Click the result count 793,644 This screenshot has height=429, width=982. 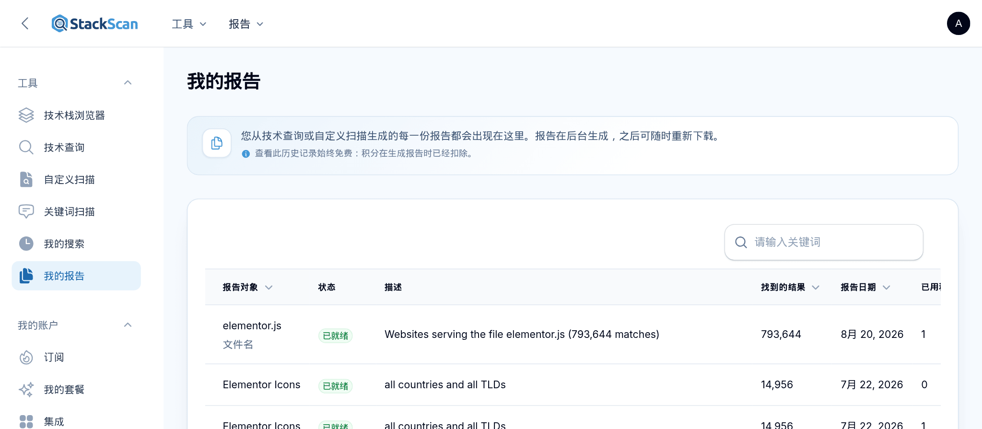781,334
